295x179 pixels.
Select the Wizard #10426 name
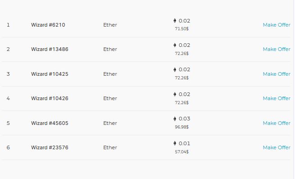(50, 98)
